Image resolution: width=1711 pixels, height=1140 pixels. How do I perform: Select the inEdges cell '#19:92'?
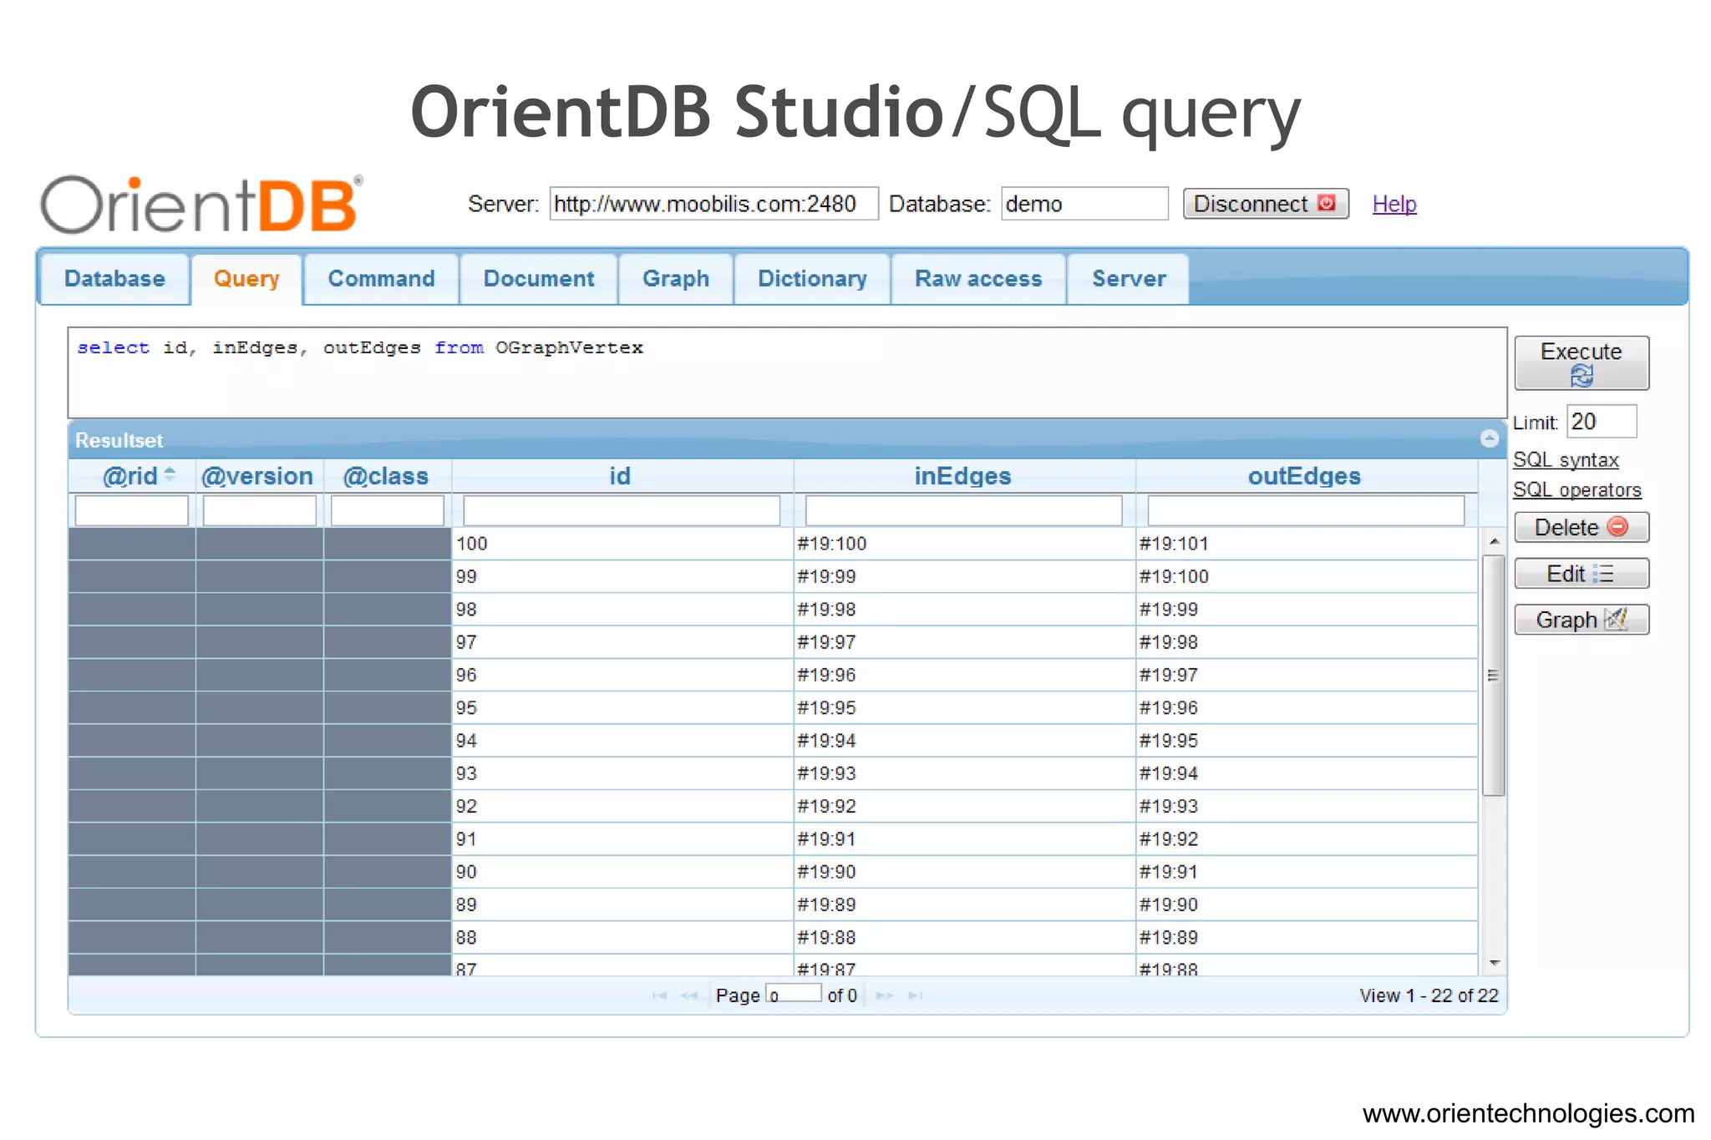tap(964, 806)
